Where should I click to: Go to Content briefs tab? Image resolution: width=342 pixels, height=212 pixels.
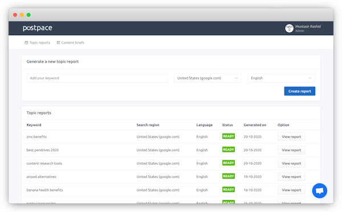(70, 43)
